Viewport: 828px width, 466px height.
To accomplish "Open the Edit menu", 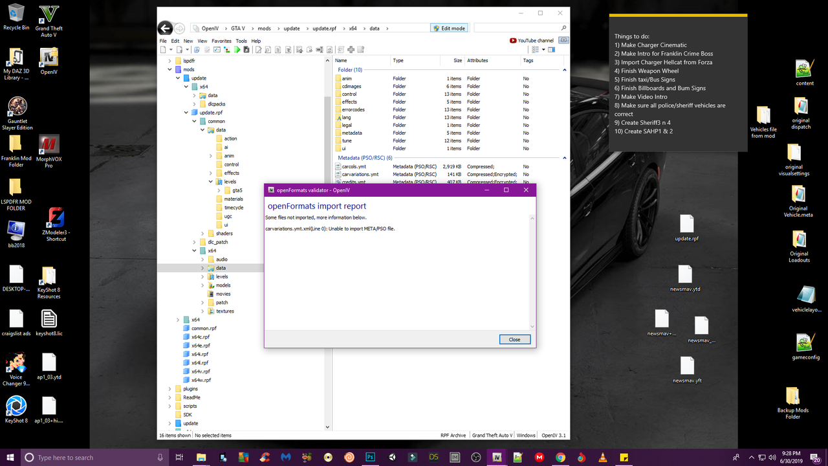I will (175, 41).
